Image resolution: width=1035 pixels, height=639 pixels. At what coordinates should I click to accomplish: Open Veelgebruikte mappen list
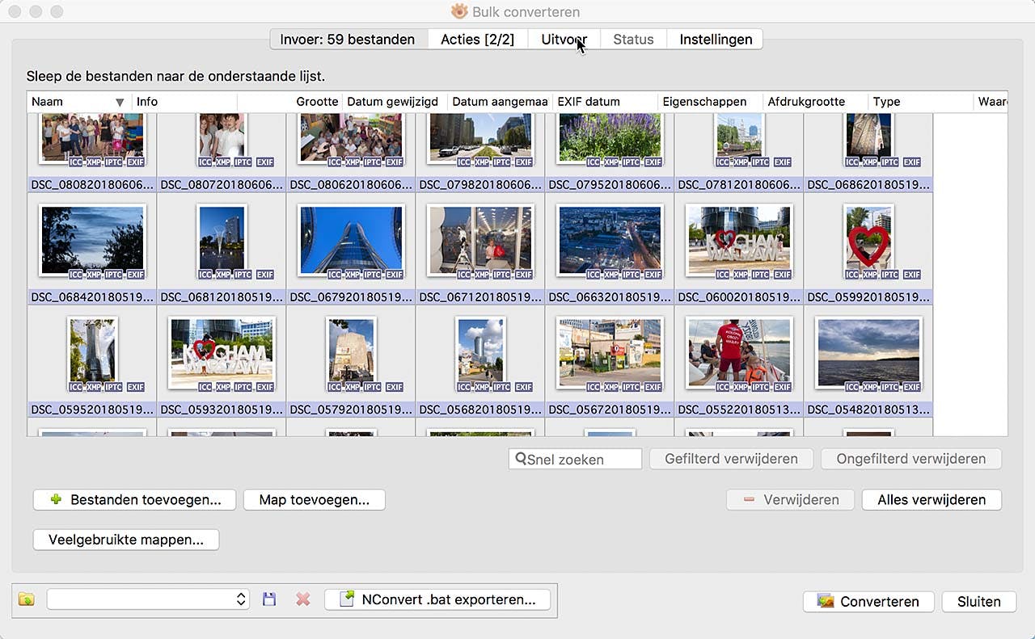tap(126, 540)
